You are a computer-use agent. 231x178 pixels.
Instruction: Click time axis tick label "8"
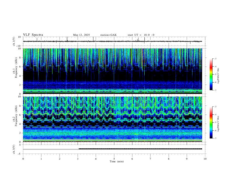click(x=169, y=159)
